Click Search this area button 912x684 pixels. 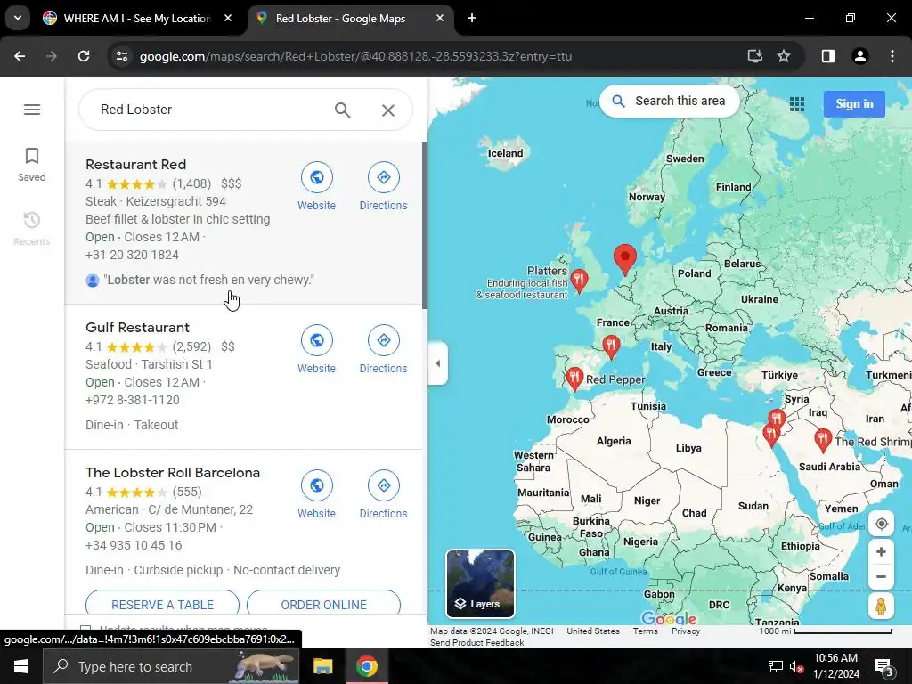click(x=669, y=102)
